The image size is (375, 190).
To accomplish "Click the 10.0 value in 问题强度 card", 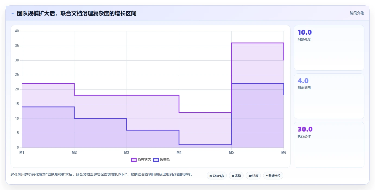I will tap(305, 32).
